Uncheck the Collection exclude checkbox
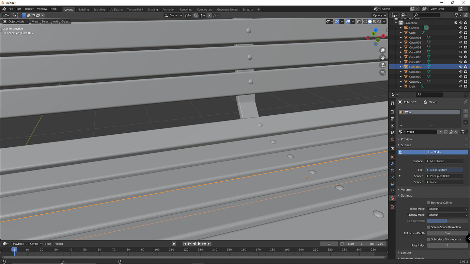 (456, 23)
